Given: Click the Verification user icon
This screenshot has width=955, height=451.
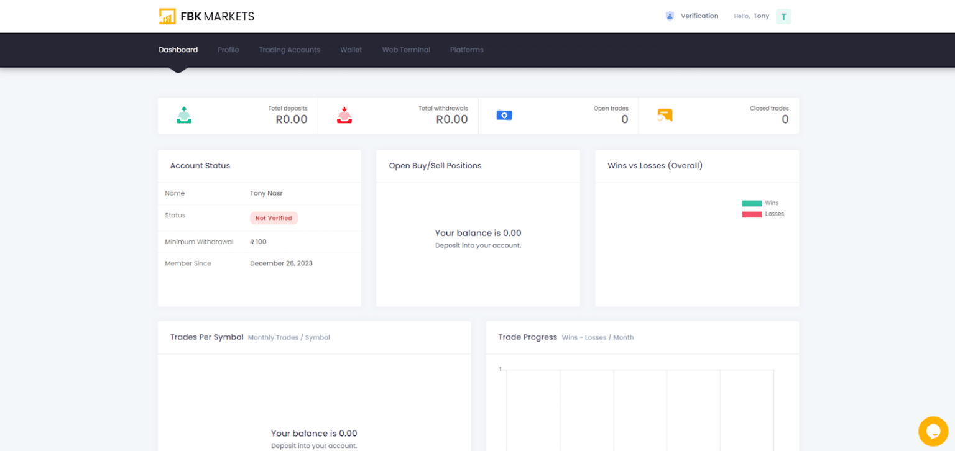Looking at the screenshot, I should 670,16.
